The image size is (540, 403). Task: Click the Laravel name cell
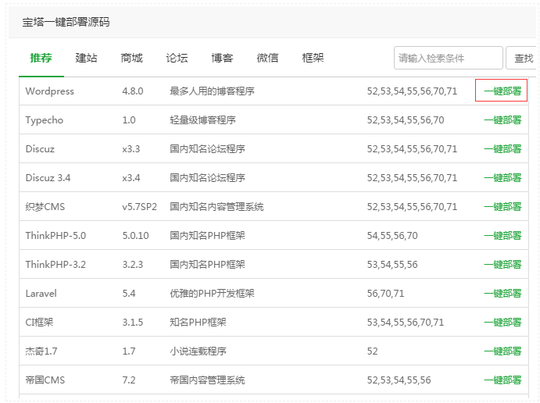pyautogui.click(x=41, y=294)
